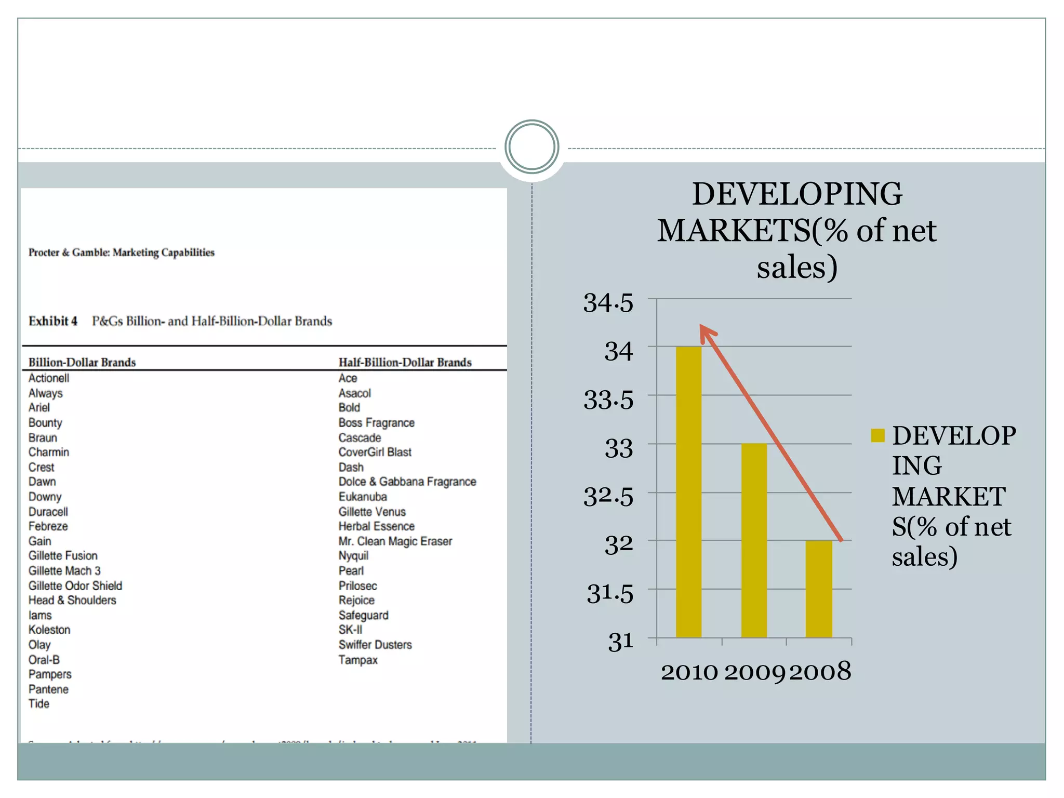1064x798 pixels.
Task: Click the 'Eukanuba' brand entry
Action: pyautogui.click(x=363, y=497)
